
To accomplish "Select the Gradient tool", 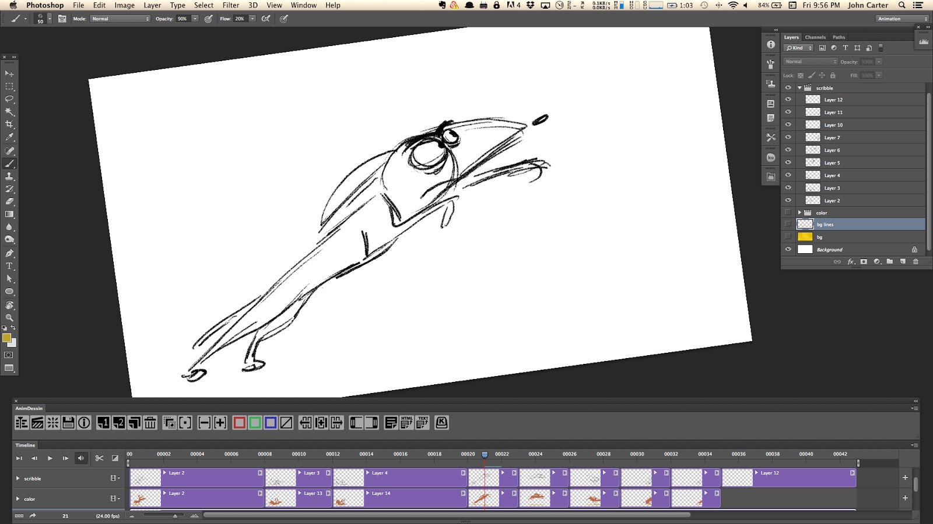I will pos(9,214).
